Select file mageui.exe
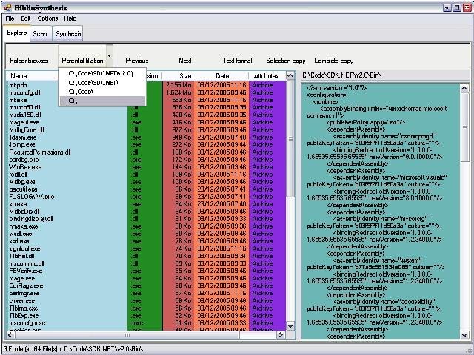Screen dimensions: 474x355 tap(24, 123)
